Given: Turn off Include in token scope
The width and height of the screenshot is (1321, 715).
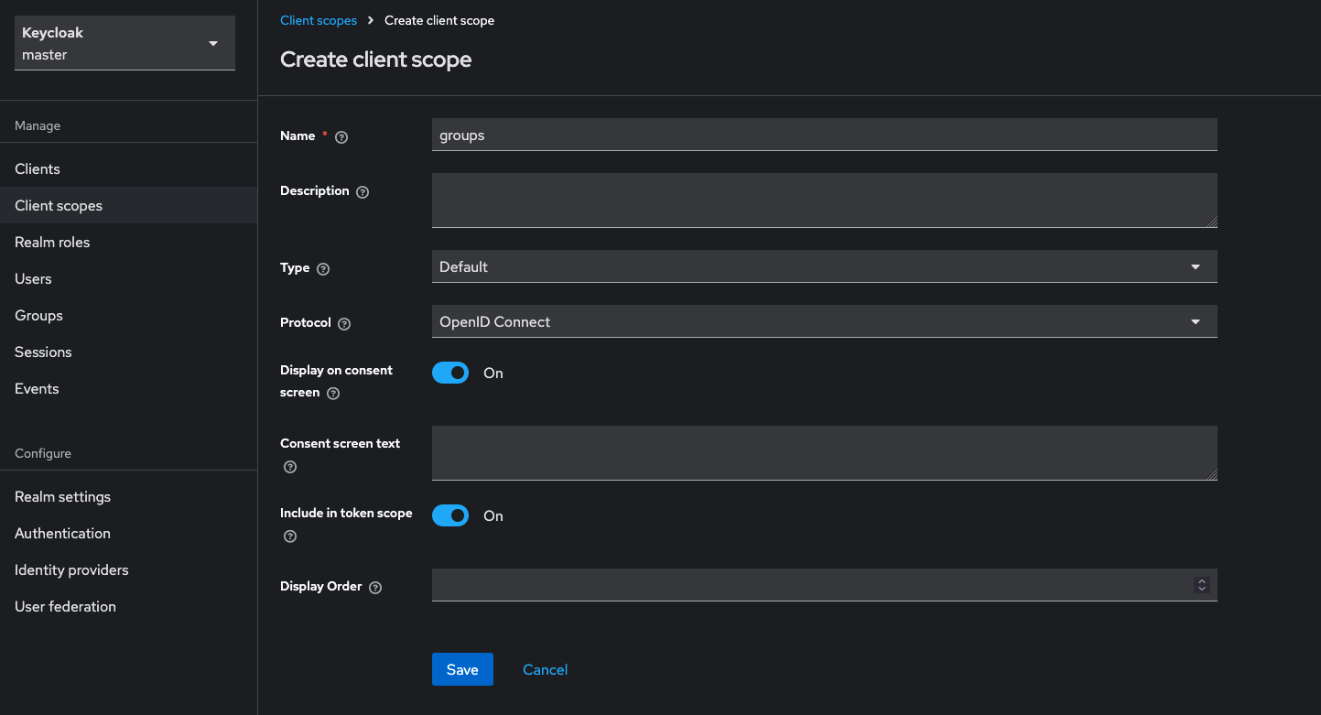Looking at the screenshot, I should [449, 515].
